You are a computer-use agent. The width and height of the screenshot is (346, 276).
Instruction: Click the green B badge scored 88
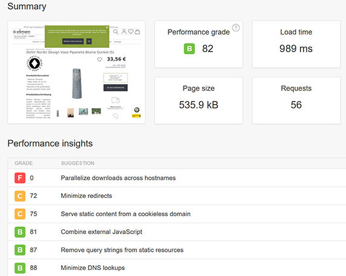click(20, 268)
